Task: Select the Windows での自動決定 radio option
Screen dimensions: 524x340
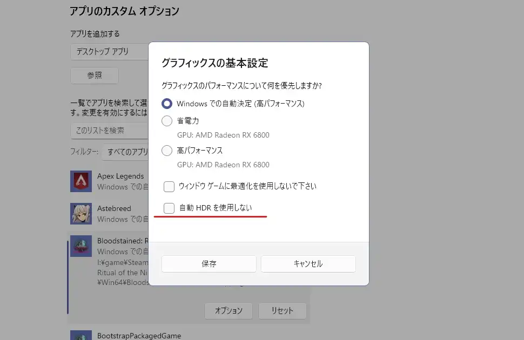Action: (167, 103)
